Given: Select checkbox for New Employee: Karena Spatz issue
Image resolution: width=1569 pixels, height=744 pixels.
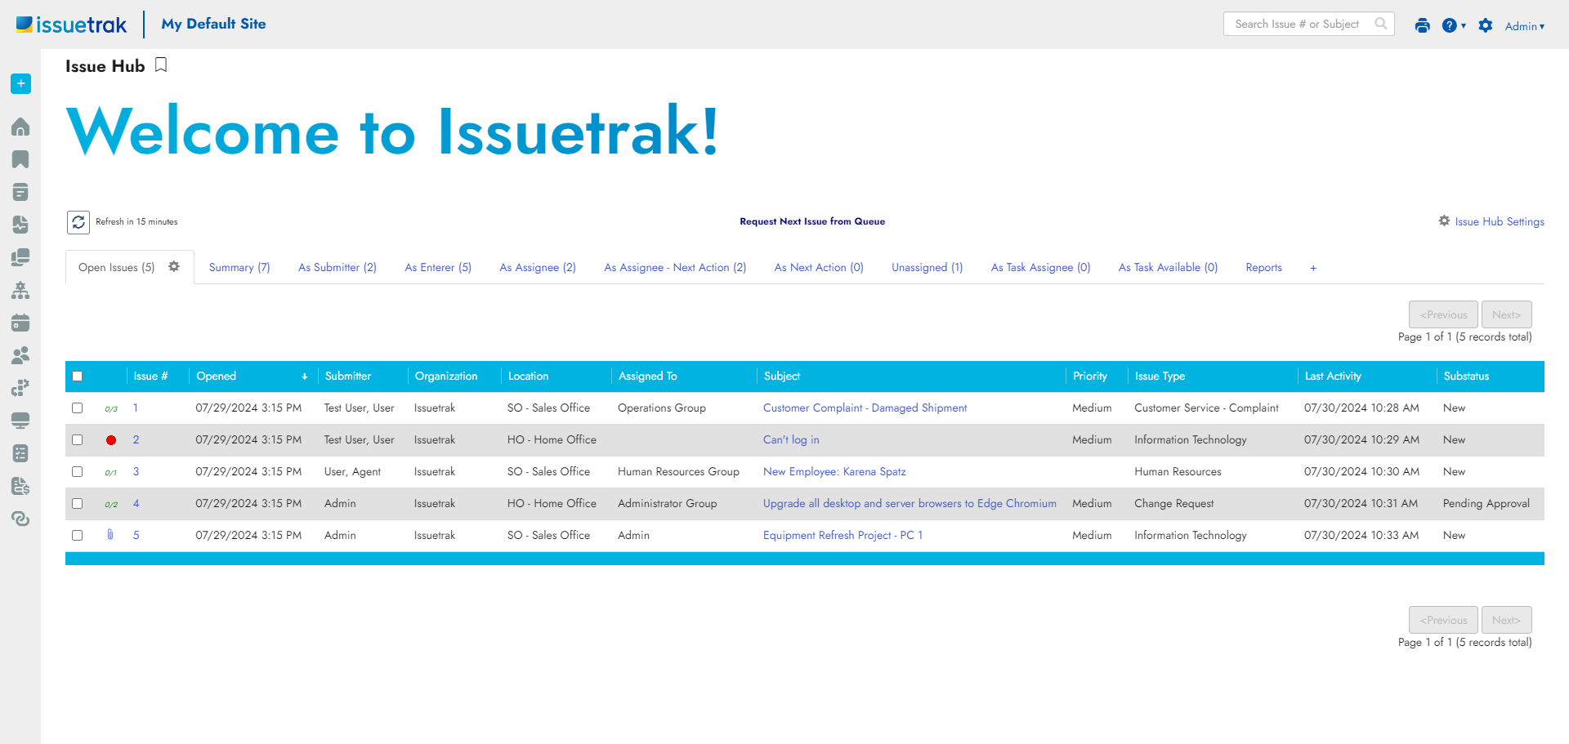Looking at the screenshot, I should point(78,471).
